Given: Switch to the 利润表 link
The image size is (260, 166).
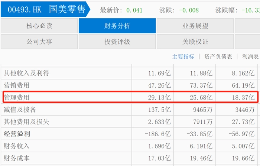Looking at the screenshot, I should pyautogui.click(x=250, y=57).
